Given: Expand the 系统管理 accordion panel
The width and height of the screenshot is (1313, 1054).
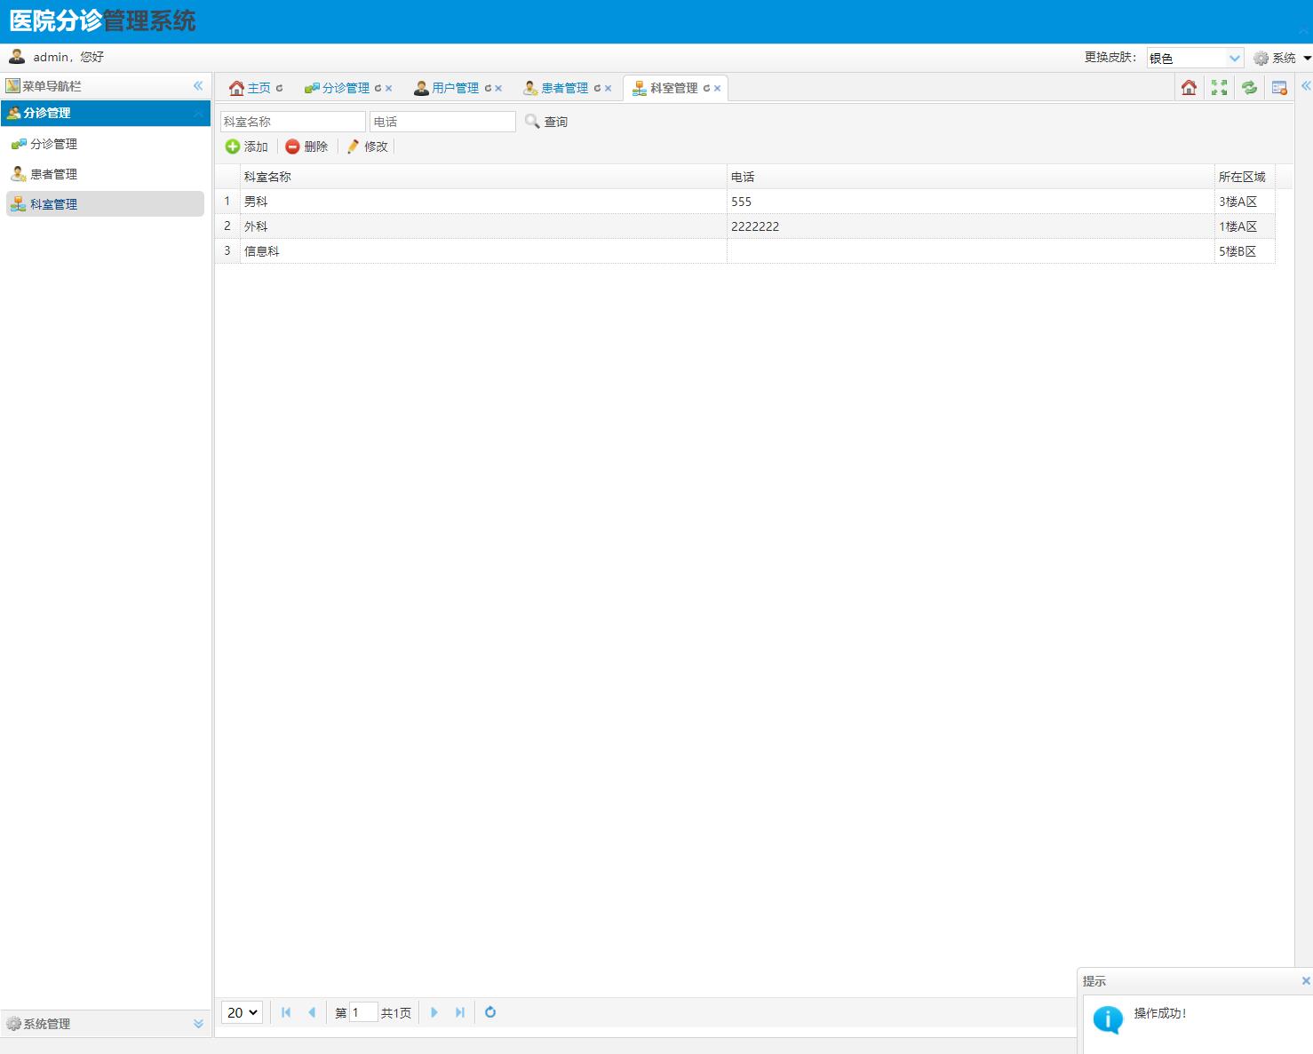Looking at the screenshot, I should tap(198, 1024).
